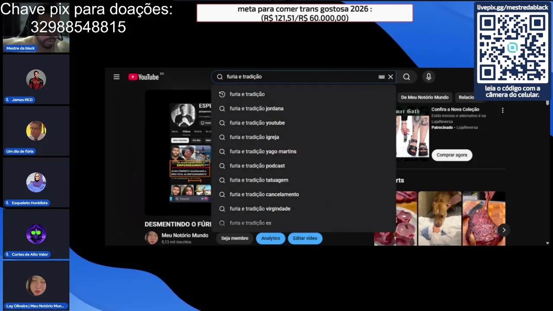The width and height of the screenshot is (553, 311).
Task: Clear the search box with the X
Action: [x=391, y=77]
